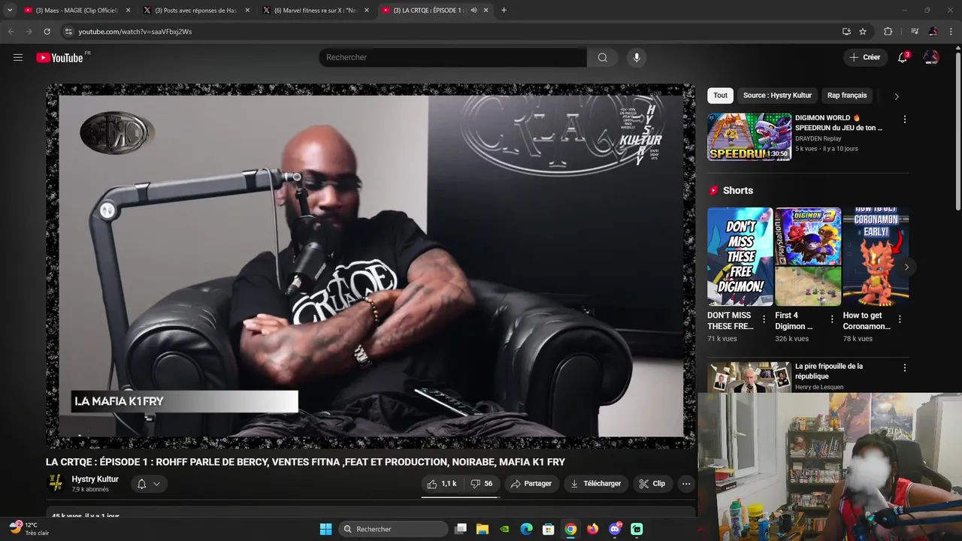The height and width of the screenshot is (541, 962).
Task: Open Discord from the taskbar
Action: (x=615, y=529)
